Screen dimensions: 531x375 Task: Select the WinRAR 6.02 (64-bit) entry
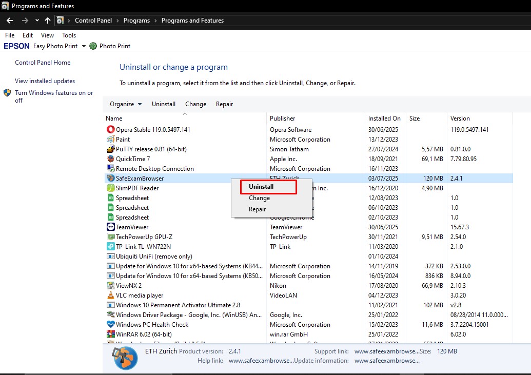pos(144,334)
